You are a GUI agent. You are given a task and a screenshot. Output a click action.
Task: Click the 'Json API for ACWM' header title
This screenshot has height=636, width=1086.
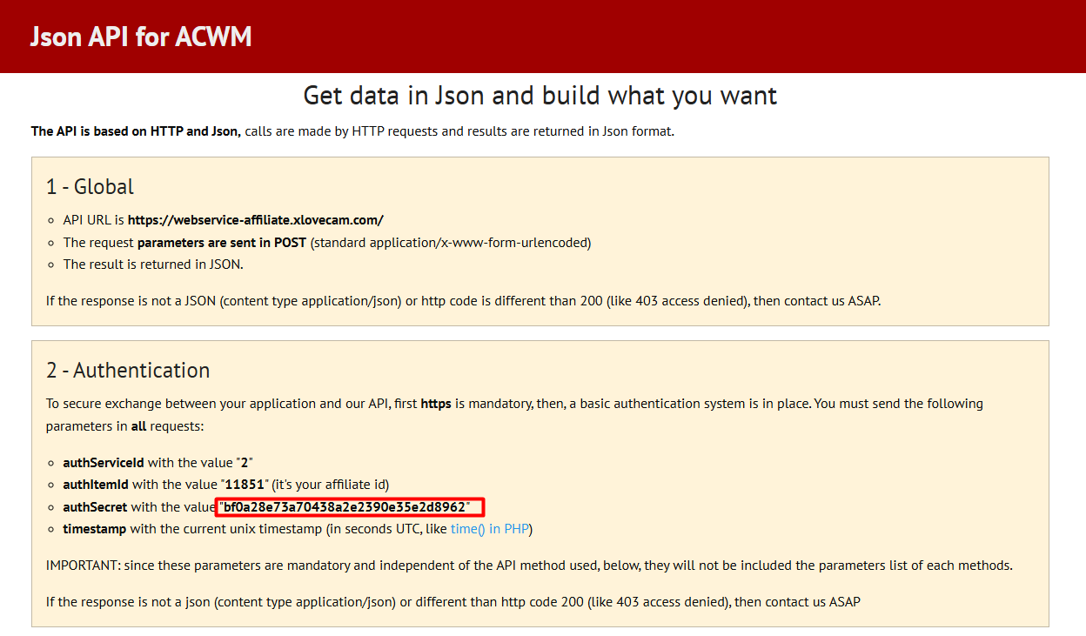(141, 37)
